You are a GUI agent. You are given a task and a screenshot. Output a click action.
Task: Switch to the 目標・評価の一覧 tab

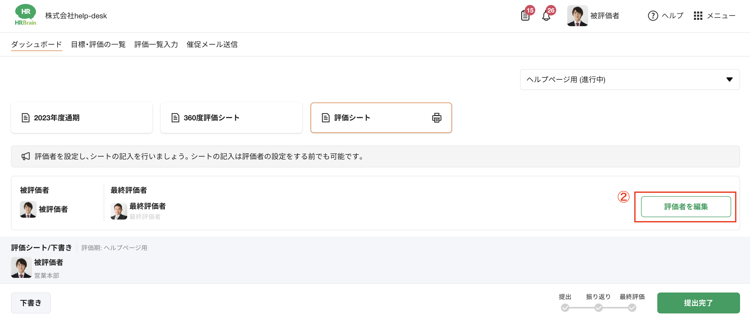click(98, 44)
